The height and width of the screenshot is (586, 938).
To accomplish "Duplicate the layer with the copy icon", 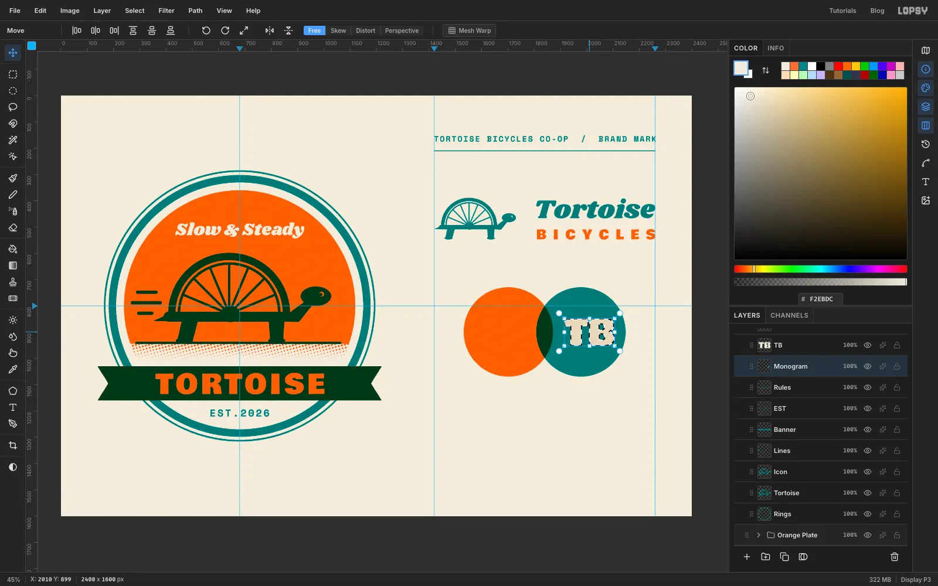I will [784, 557].
